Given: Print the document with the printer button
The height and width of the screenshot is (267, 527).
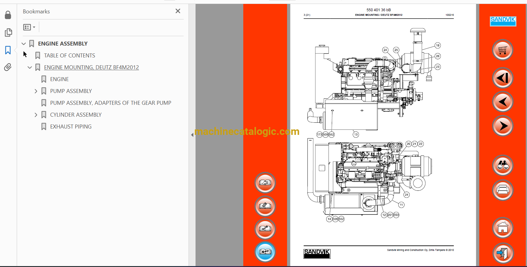Looking at the screenshot, I should tap(503, 190).
